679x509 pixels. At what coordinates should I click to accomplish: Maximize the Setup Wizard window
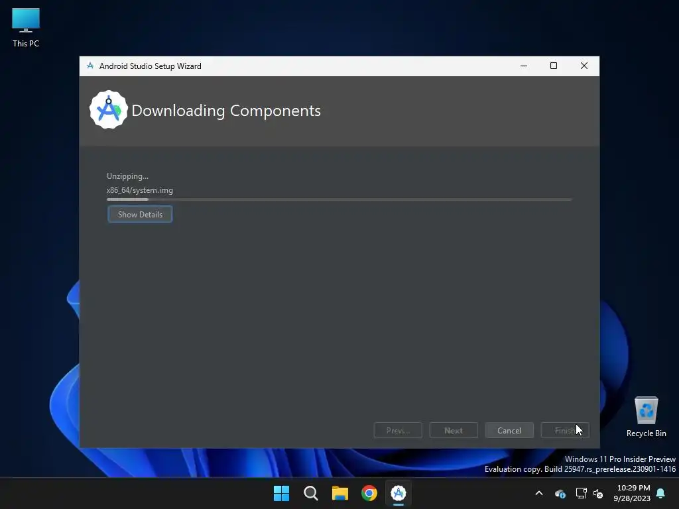554,66
